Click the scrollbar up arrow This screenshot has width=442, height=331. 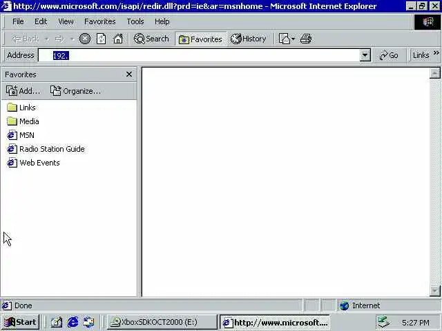(x=434, y=73)
